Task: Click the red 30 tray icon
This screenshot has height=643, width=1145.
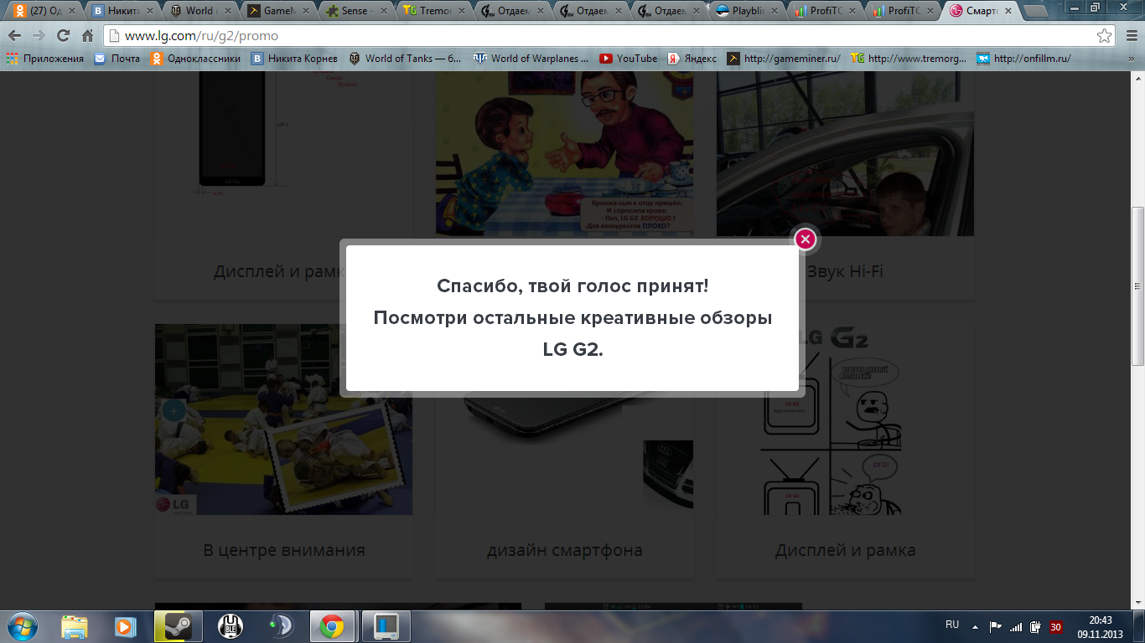Action: click(x=1056, y=626)
